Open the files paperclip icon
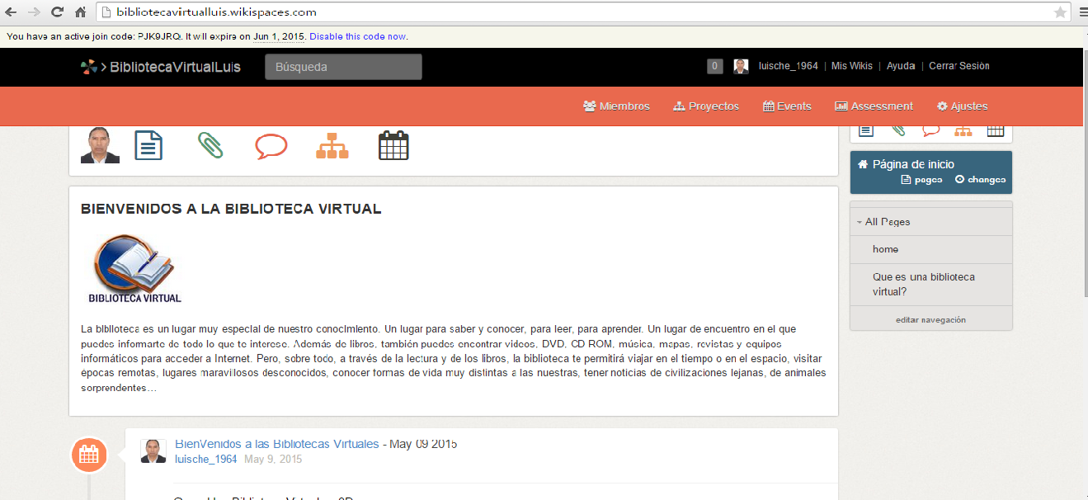Viewport: 1088px width, 500px height. pyautogui.click(x=210, y=146)
